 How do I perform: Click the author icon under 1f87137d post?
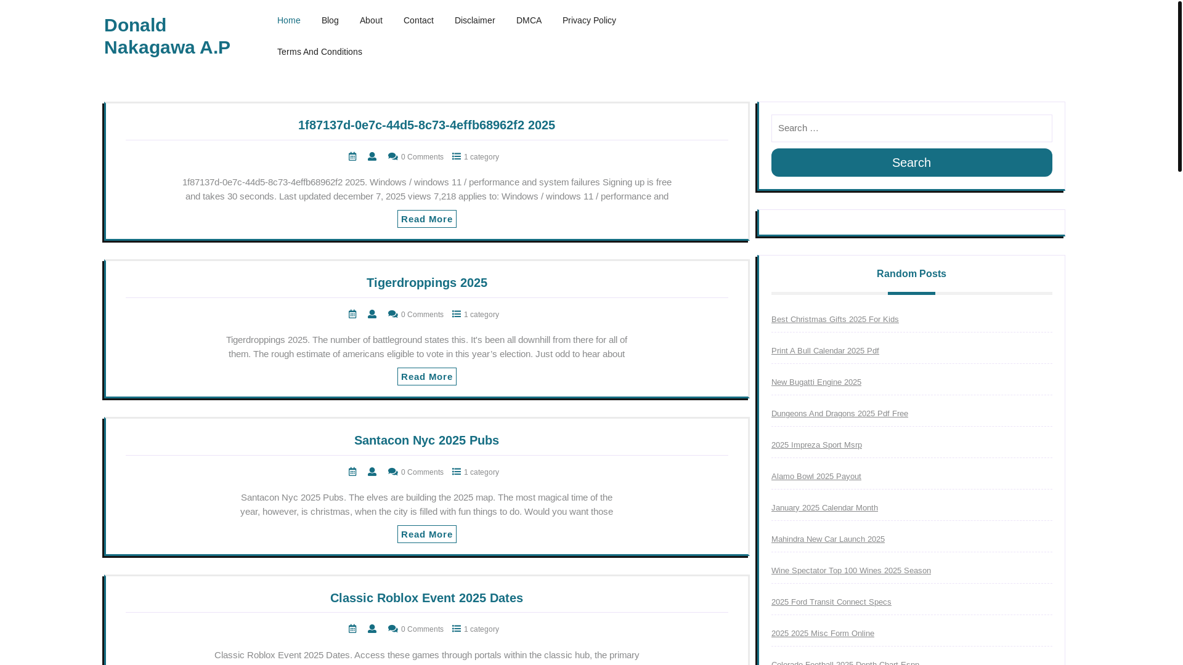click(372, 156)
